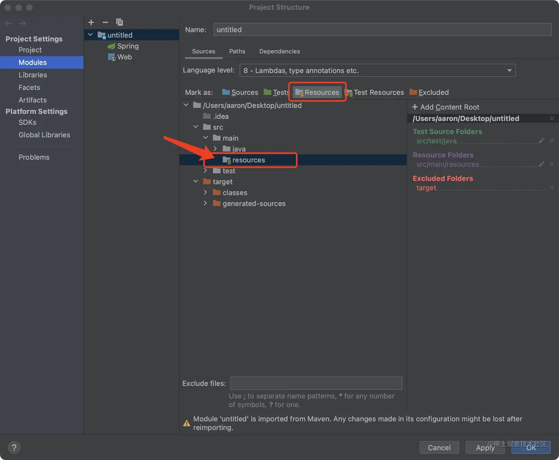Click the Exclude files input field

(x=316, y=383)
